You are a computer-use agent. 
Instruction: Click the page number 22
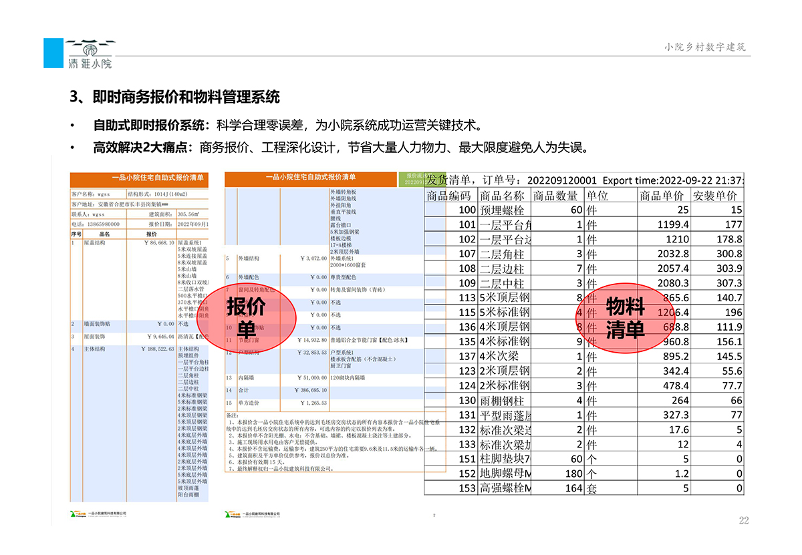coord(744,520)
